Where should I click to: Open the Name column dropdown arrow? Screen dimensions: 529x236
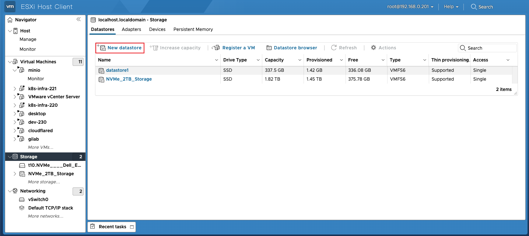point(217,60)
